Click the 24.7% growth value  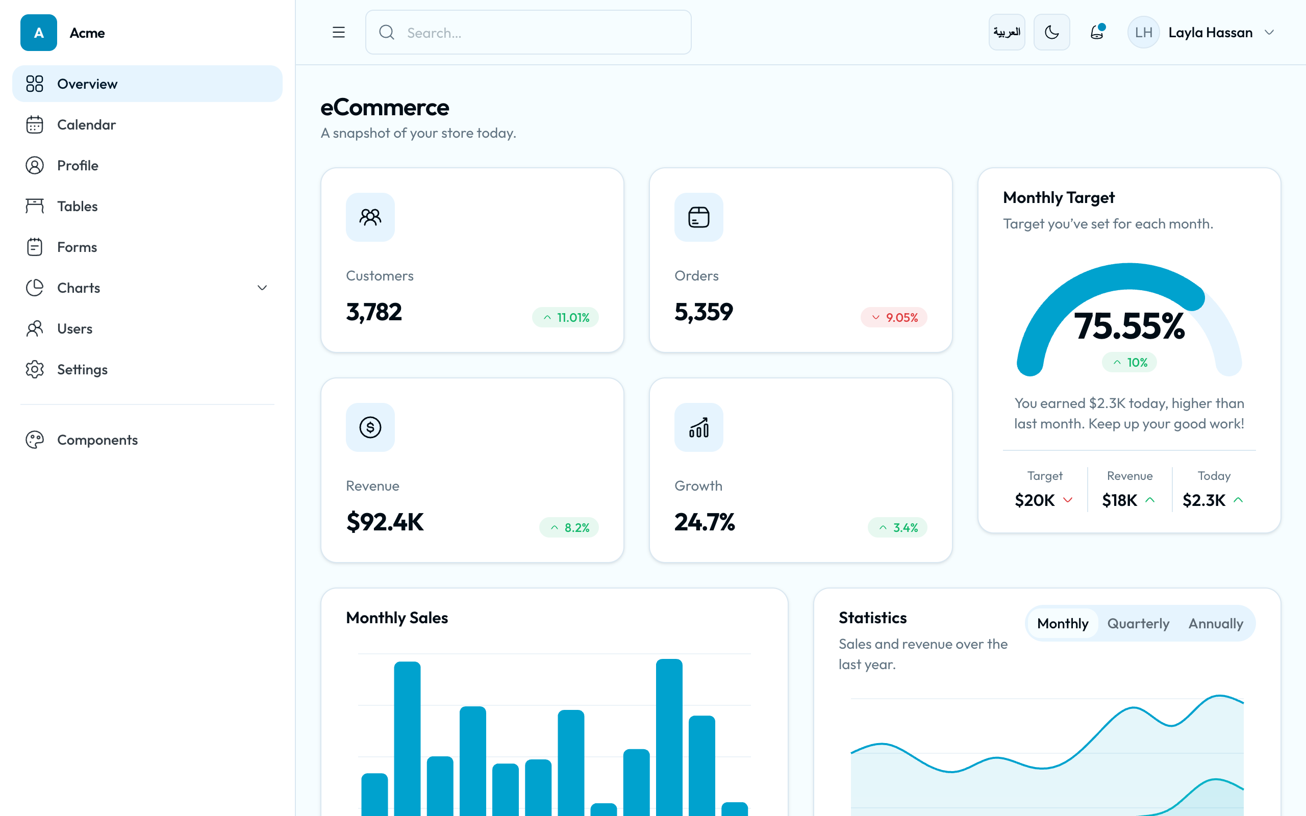point(705,522)
